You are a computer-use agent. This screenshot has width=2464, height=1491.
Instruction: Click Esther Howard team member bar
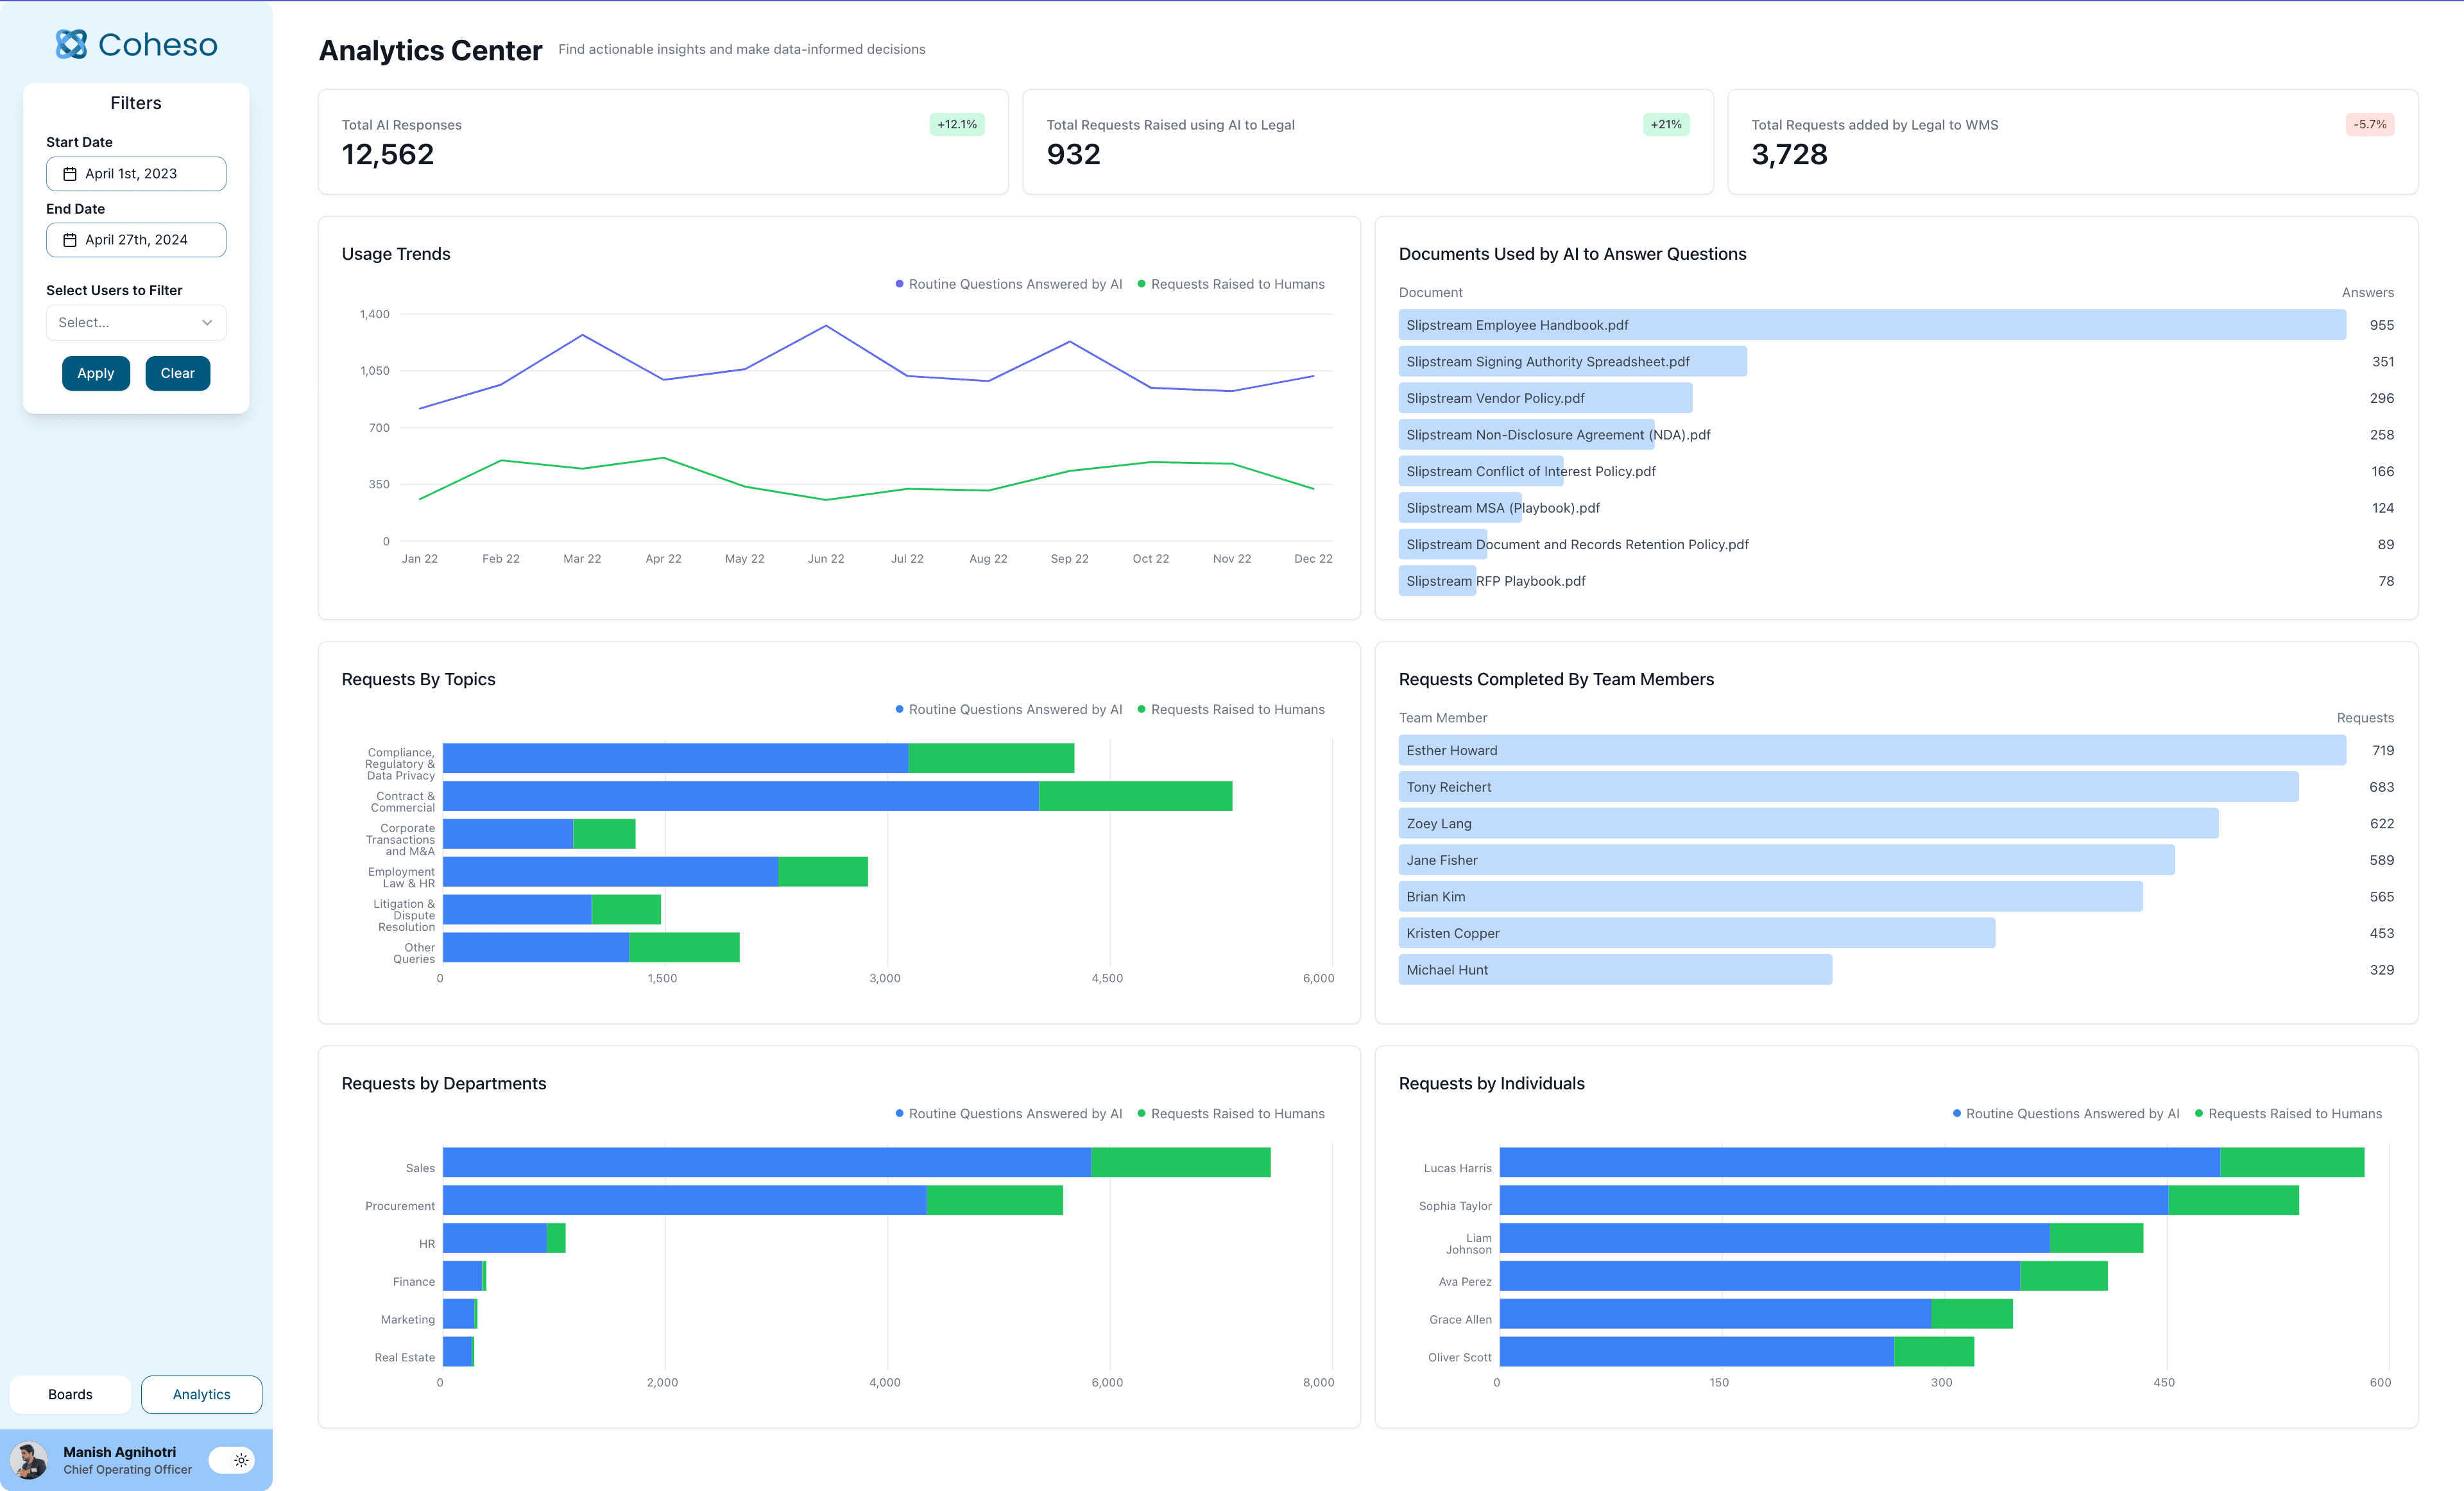click(1872, 750)
